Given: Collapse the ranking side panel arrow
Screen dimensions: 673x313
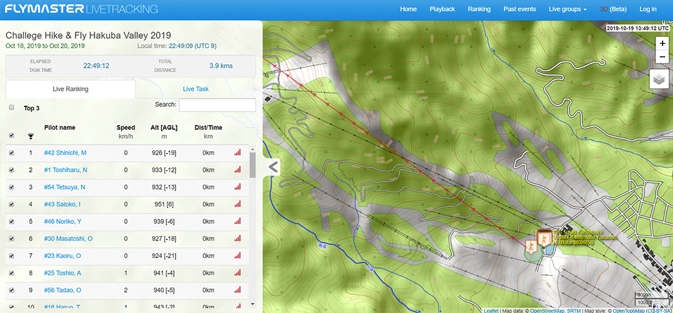Looking at the screenshot, I should pyautogui.click(x=273, y=167).
